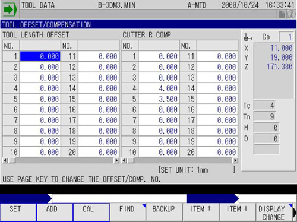
Task: Tap the SET function button
Action: pyautogui.click(x=18, y=213)
